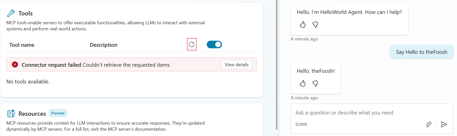Thumbs up the HelloWorld Agent greeting
The image size is (457, 136).
point(303,25)
